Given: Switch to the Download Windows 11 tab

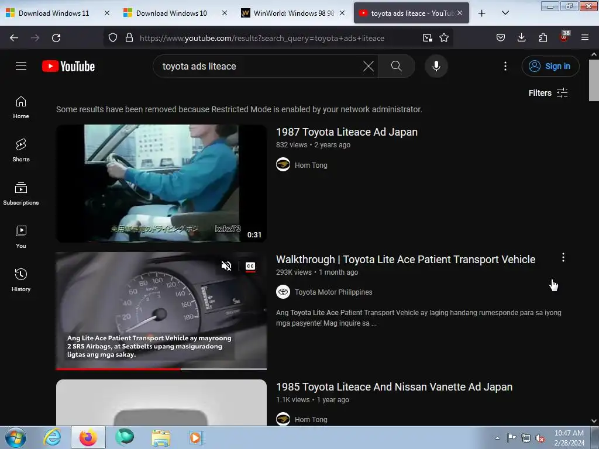Looking at the screenshot, I should pos(53,13).
